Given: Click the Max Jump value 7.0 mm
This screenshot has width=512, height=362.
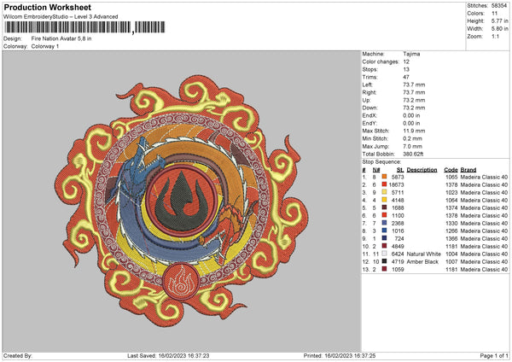Looking at the screenshot, I should (x=413, y=146).
